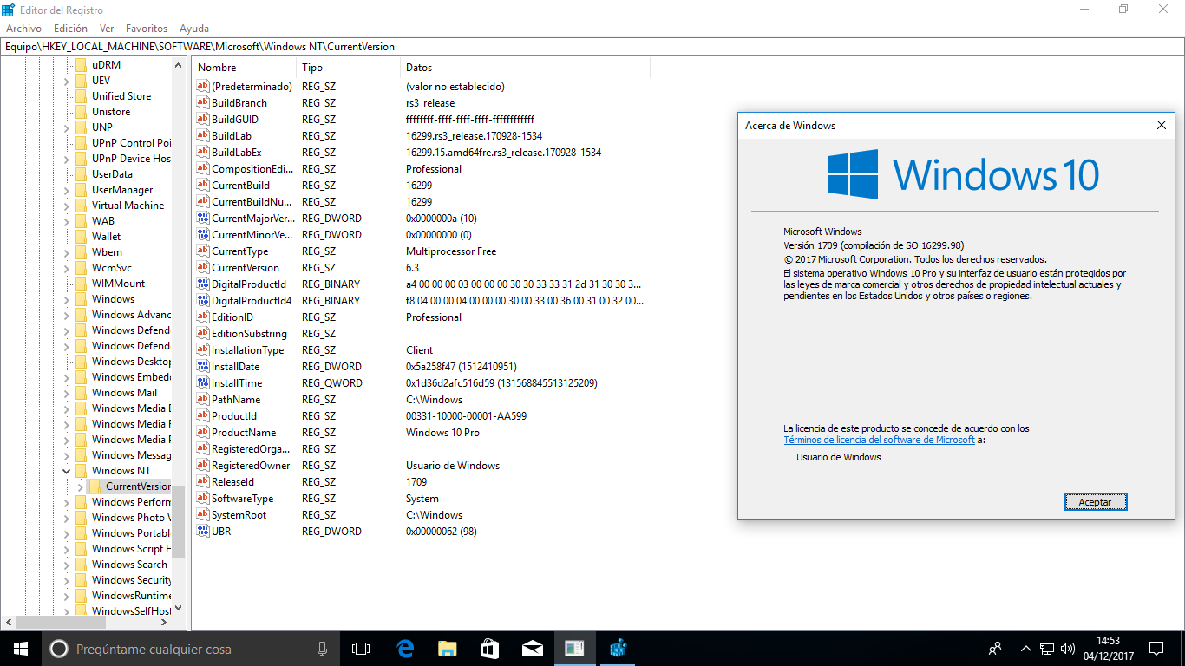Select the CurrentMajorVersionNumber DWORD icon

pyautogui.click(x=203, y=218)
